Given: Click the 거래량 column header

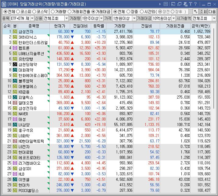Looking at the screenshot, I should (120, 26).
